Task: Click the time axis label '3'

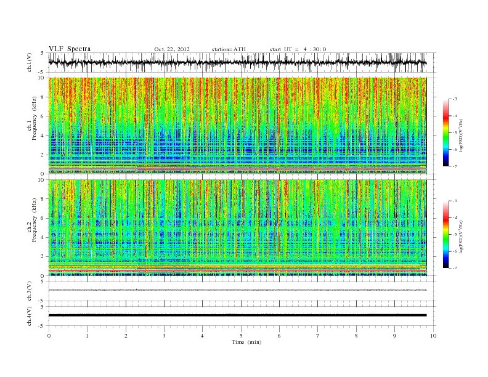Action: coord(164,336)
